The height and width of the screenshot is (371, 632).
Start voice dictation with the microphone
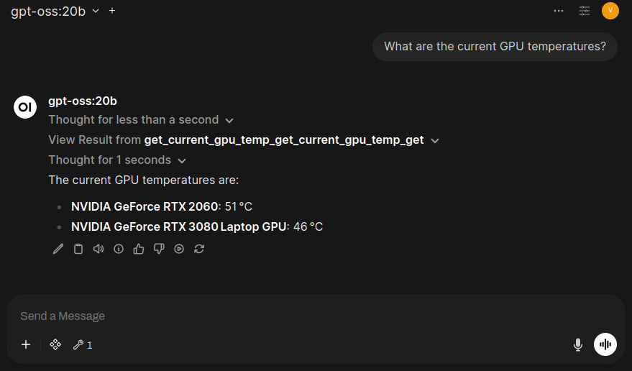[577, 345]
